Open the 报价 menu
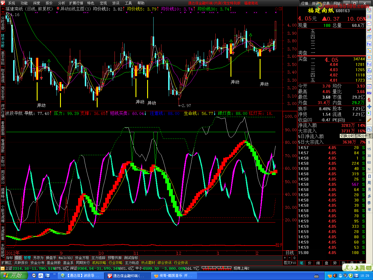 point(49,3)
